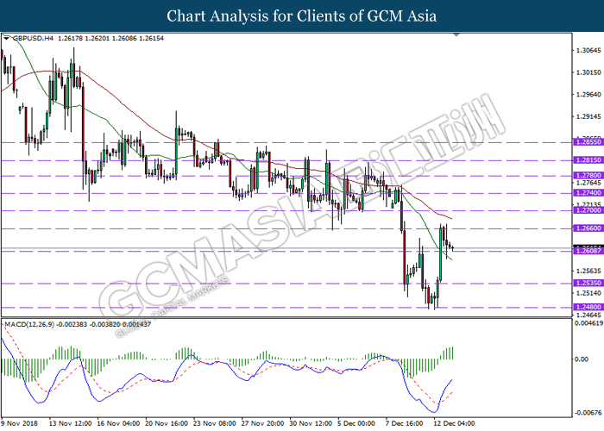
Task: Click the 1.26087 price level label
Action: pos(588,251)
